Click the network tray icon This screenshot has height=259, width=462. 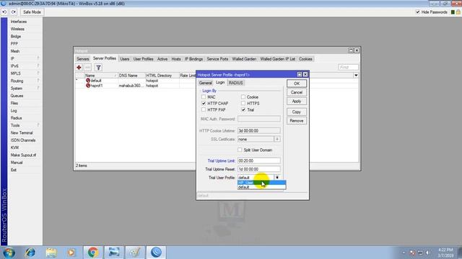tap(420, 253)
